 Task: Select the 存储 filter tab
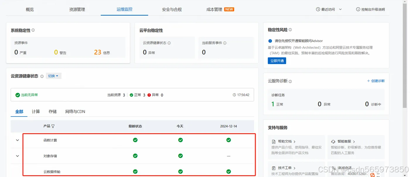(x=52, y=111)
